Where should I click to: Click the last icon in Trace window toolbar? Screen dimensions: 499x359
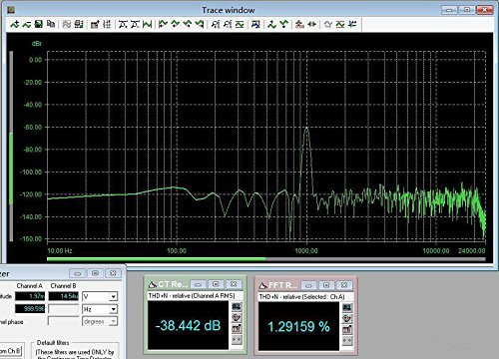[x=352, y=24]
